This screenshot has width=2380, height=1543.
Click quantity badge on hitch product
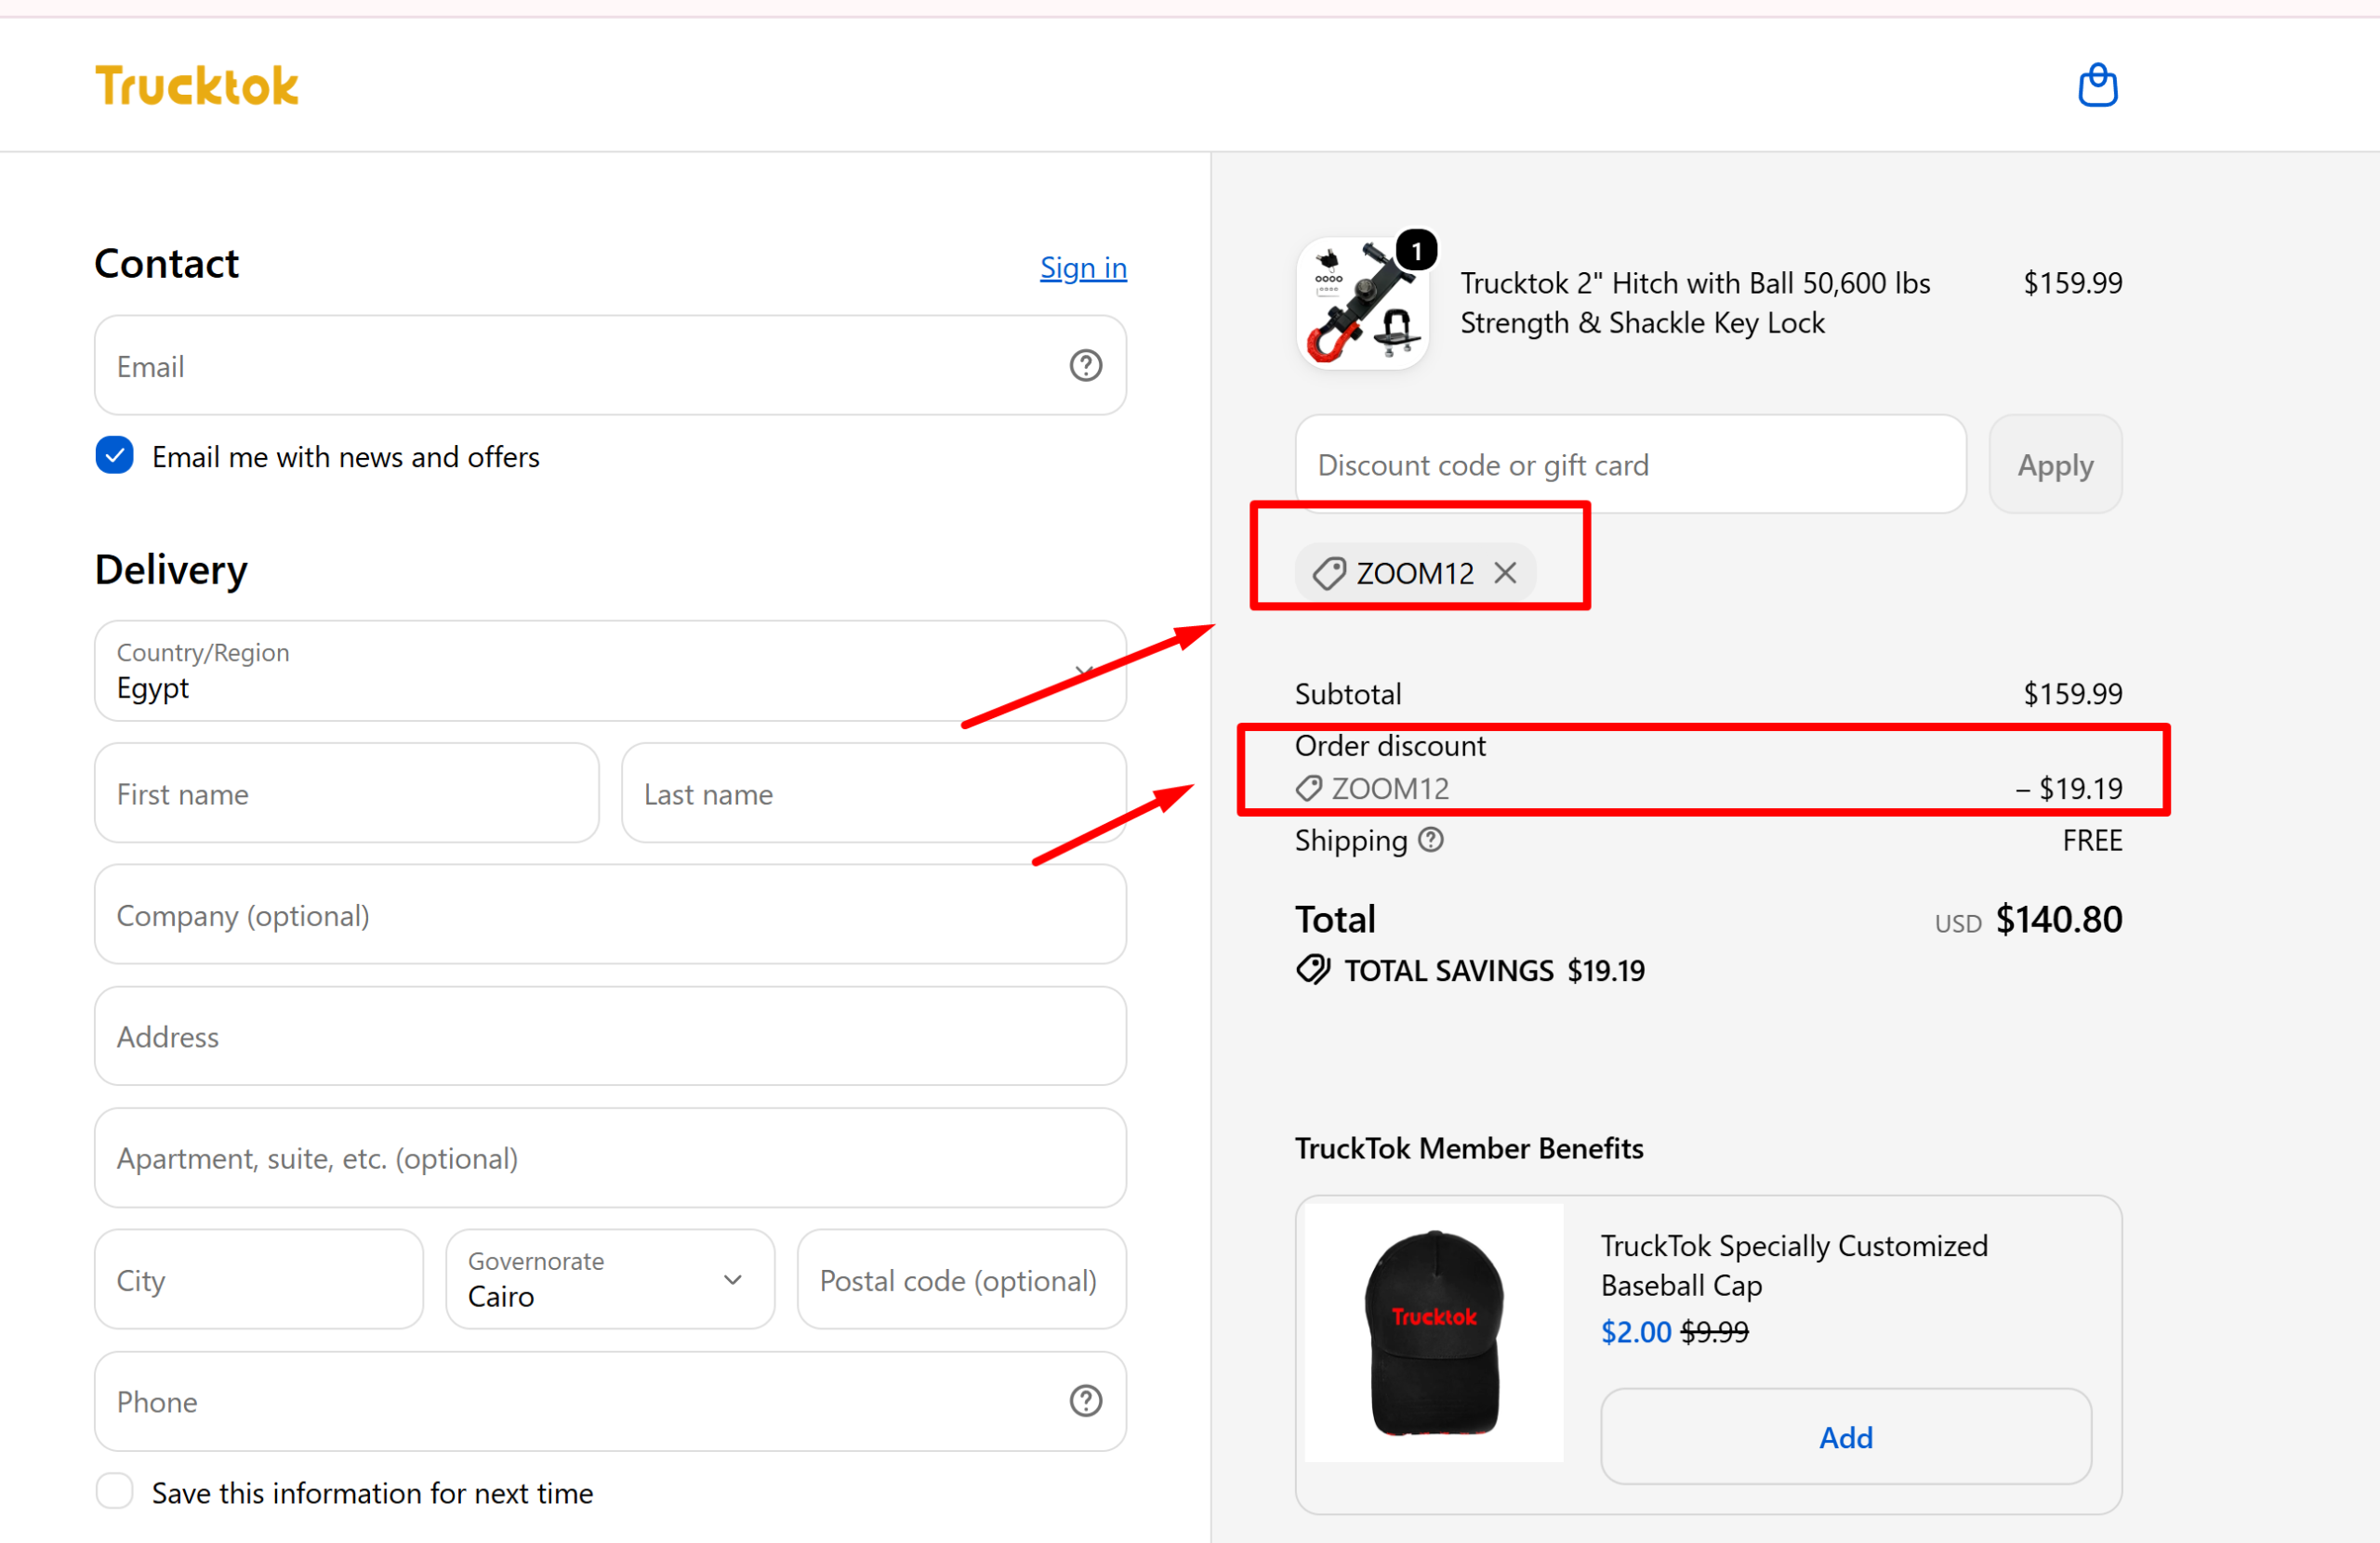click(x=1416, y=250)
